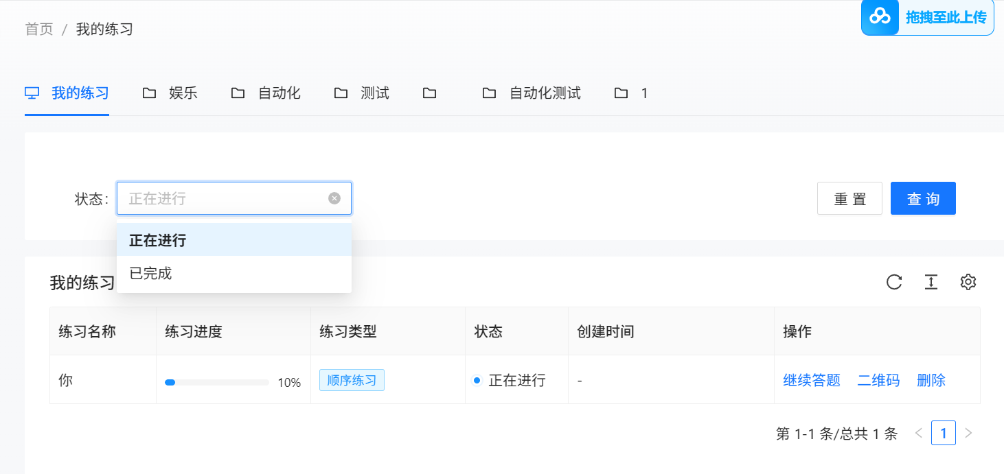Click the 第 1-1 条/总共 1 条 text
Image resolution: width=1004 pixels, height=474 pixels.
(x=836, y=433)
